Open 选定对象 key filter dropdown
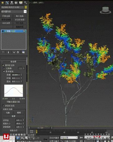 (x=69, y=138)
